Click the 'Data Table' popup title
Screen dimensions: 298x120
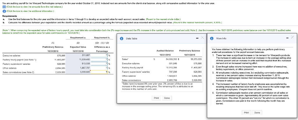tap(132, 39)
